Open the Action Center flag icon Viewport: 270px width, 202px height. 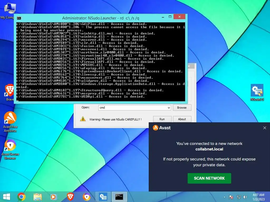coord(231,197)
